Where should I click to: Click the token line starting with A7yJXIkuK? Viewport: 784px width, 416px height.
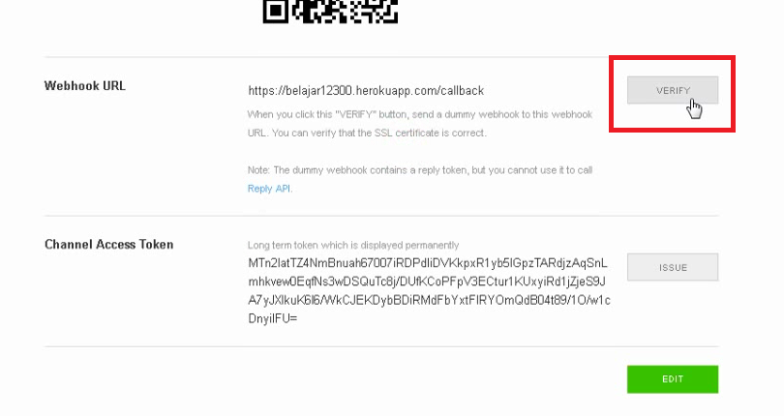[429, 300]
